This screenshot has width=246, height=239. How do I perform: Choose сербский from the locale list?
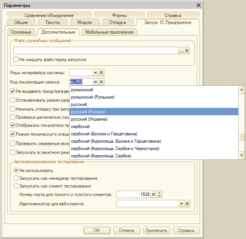(154, 126)
